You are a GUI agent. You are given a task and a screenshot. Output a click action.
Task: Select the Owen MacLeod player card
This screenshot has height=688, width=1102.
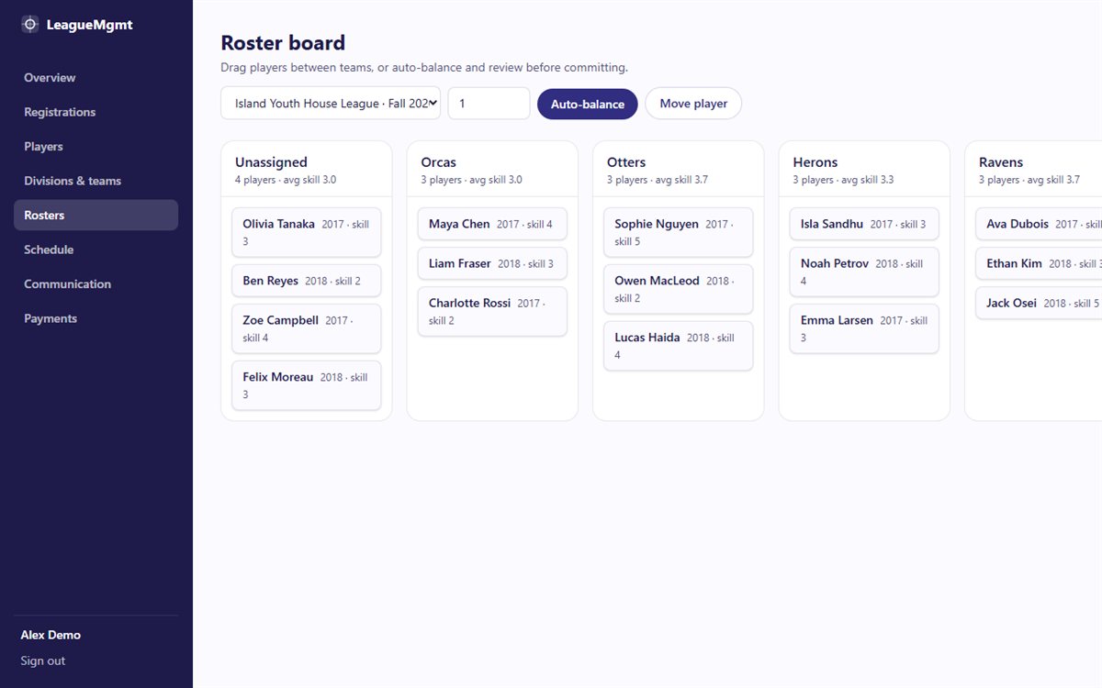pos(679,289)
